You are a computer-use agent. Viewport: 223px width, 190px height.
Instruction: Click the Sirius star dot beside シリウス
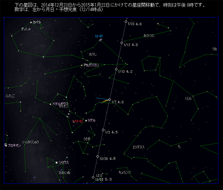click(x=57, y=162)
